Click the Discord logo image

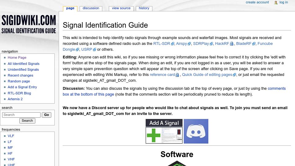196,131
